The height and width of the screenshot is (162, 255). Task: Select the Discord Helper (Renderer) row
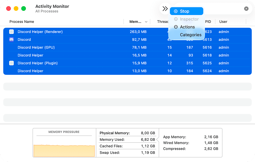coord(127,32)
